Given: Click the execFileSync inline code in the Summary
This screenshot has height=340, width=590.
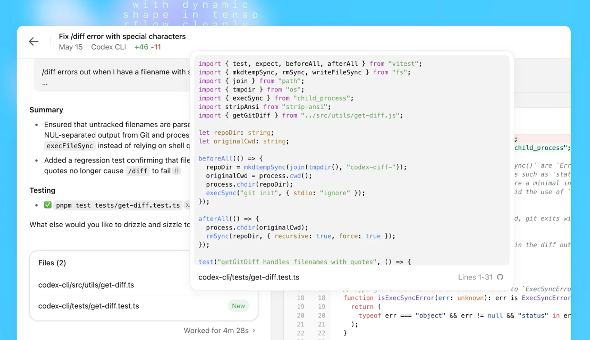Looking at the screenshot, I should [70, 146].
